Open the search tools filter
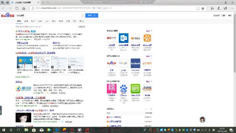The width and height of the screenshot is (236, 133). [81, 27]
